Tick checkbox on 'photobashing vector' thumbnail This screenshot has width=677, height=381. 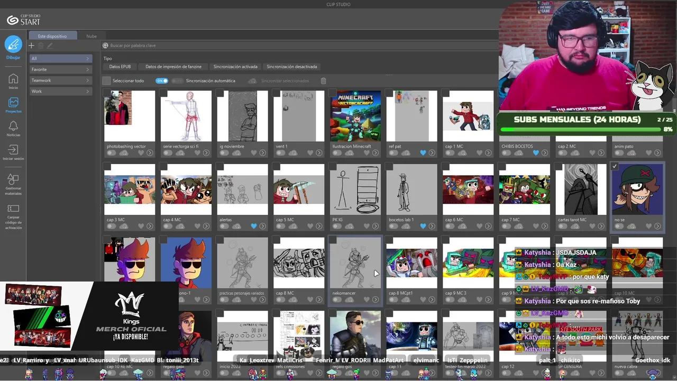[107, 94]
